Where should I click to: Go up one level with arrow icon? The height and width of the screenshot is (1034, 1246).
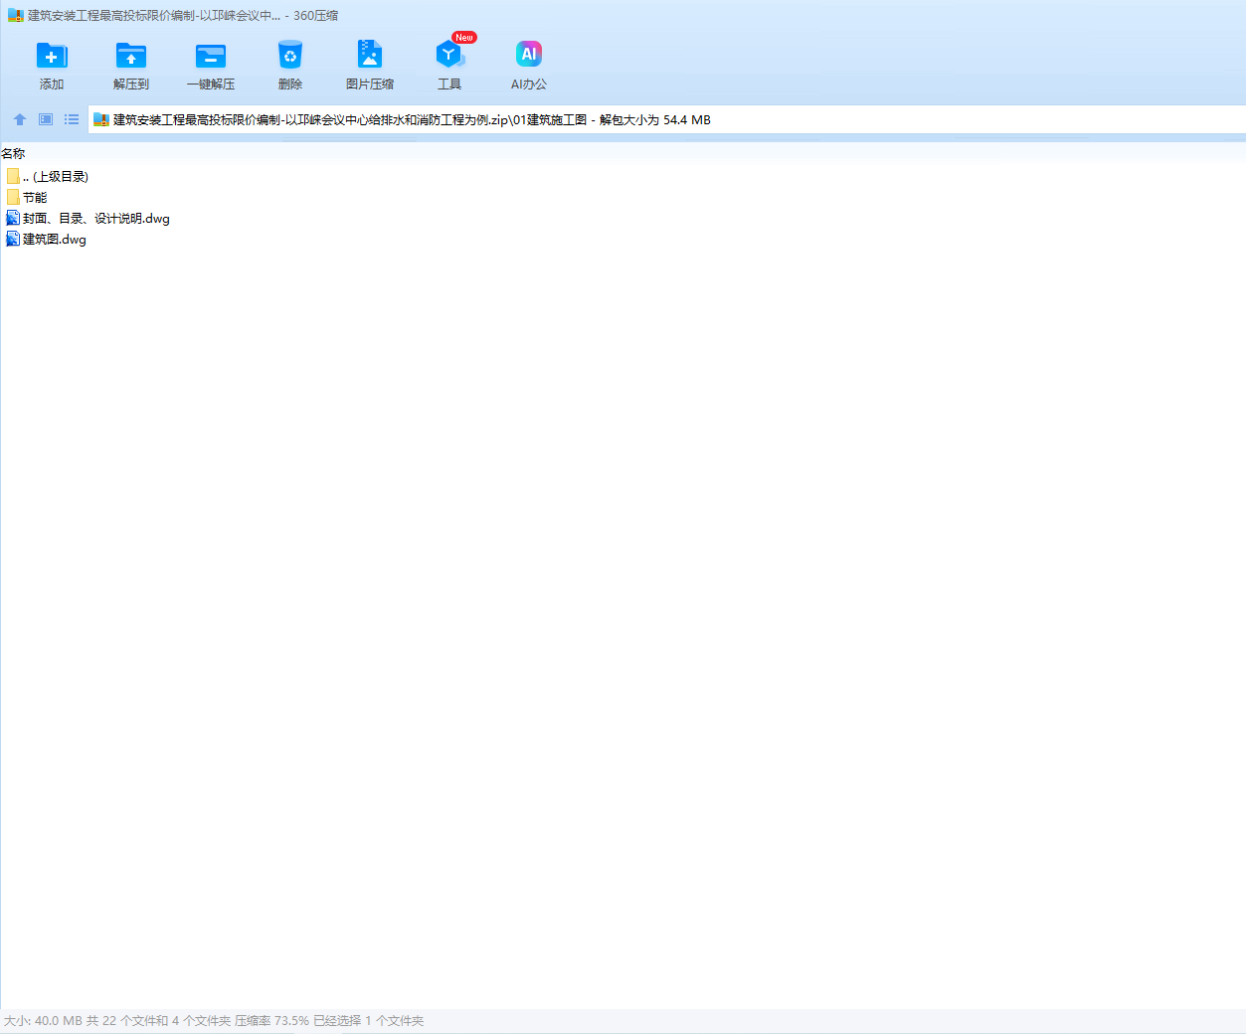pyautogui.click(x=20, y=119)
